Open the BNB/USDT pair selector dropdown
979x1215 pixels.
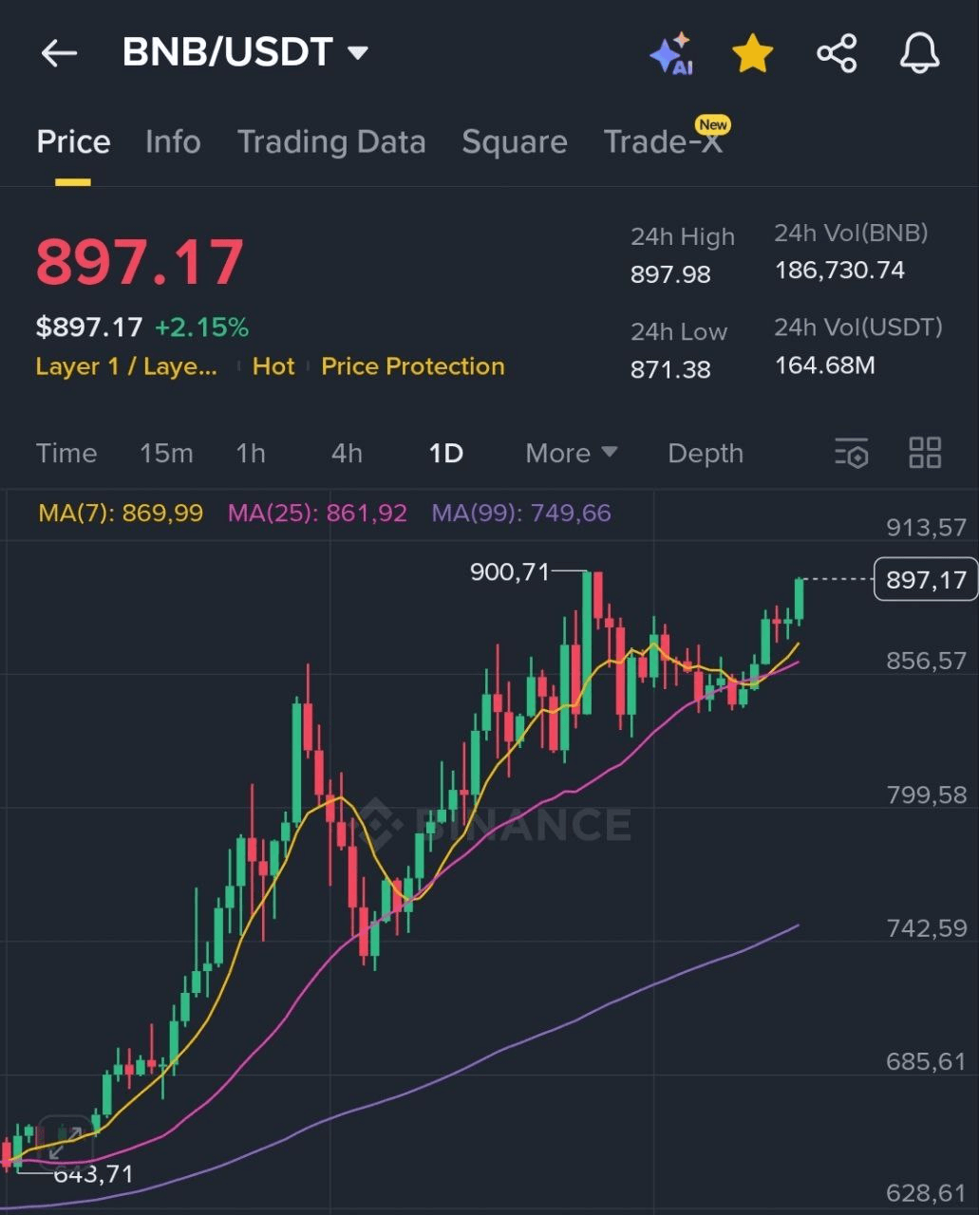[x=245, y=52]
